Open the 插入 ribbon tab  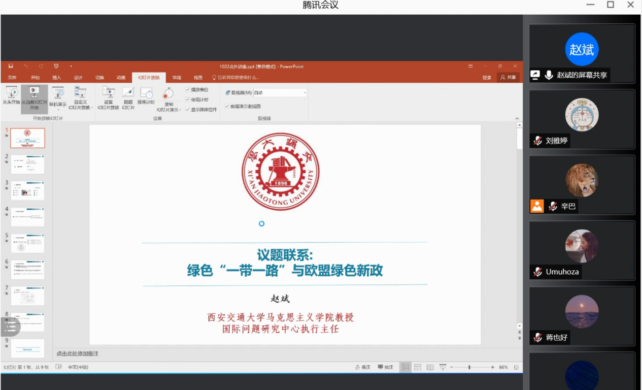click(x=56, y=78)
